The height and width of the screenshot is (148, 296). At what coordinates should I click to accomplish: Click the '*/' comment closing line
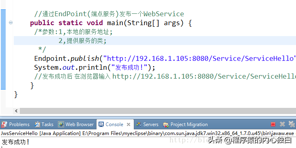[42, 49]
